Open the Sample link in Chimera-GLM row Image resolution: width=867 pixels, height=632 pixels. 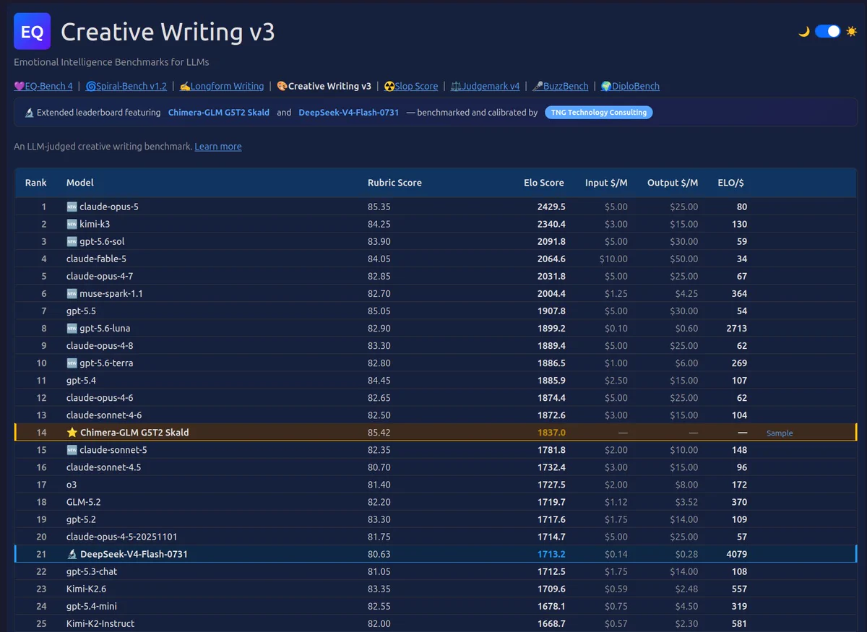tap(780, 433)
